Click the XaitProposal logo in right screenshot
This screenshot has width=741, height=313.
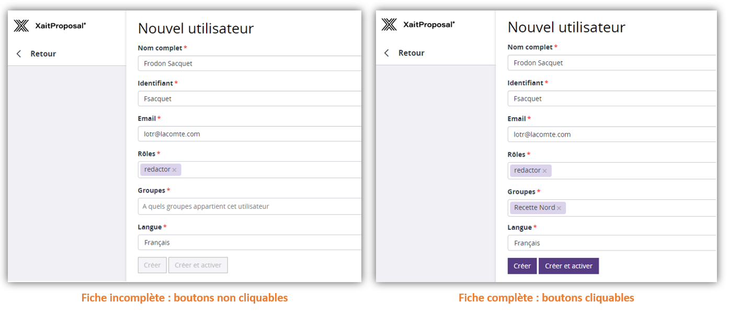[x=418, y=25]
